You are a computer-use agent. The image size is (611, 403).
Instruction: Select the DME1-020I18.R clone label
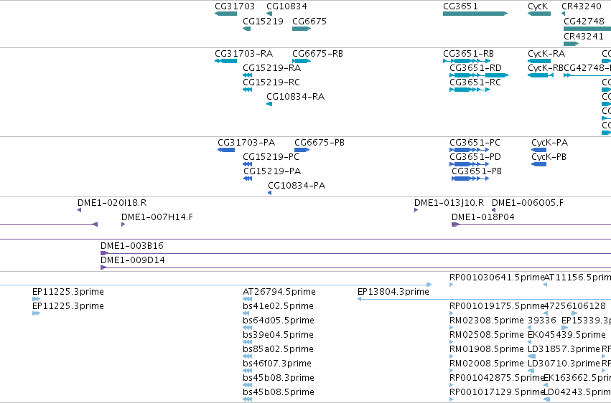[112, 203]
